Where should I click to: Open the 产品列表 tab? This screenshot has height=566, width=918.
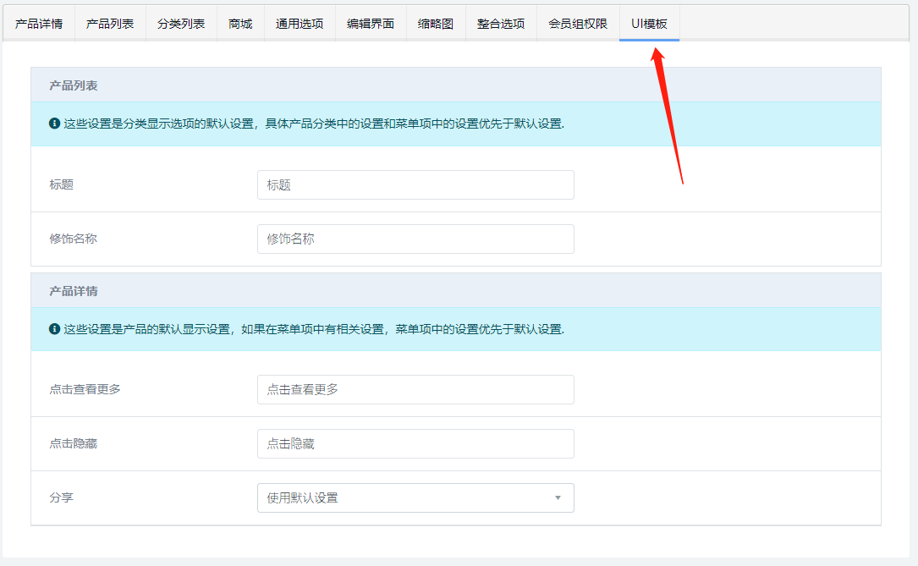(110, 24)
